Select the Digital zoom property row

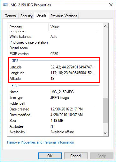54,48
